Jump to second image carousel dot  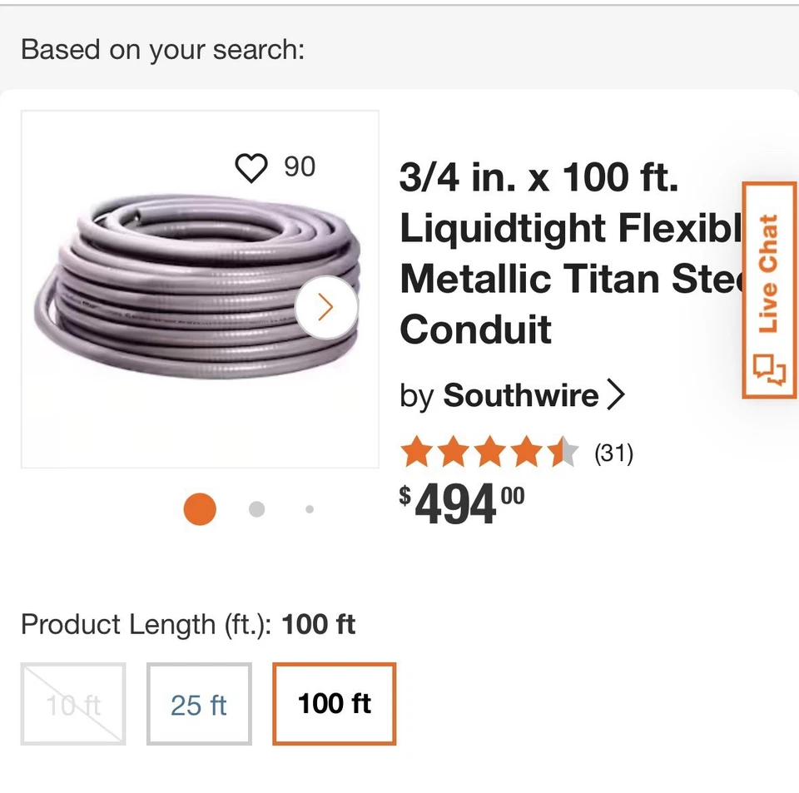pos(256,509)
